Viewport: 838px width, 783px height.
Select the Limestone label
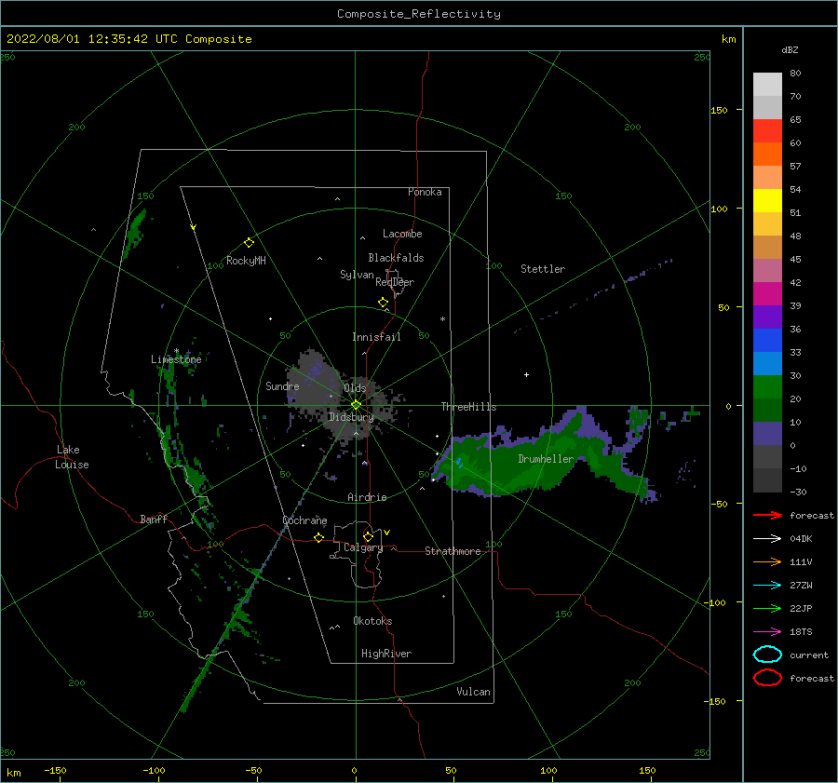tap(176, 359)
